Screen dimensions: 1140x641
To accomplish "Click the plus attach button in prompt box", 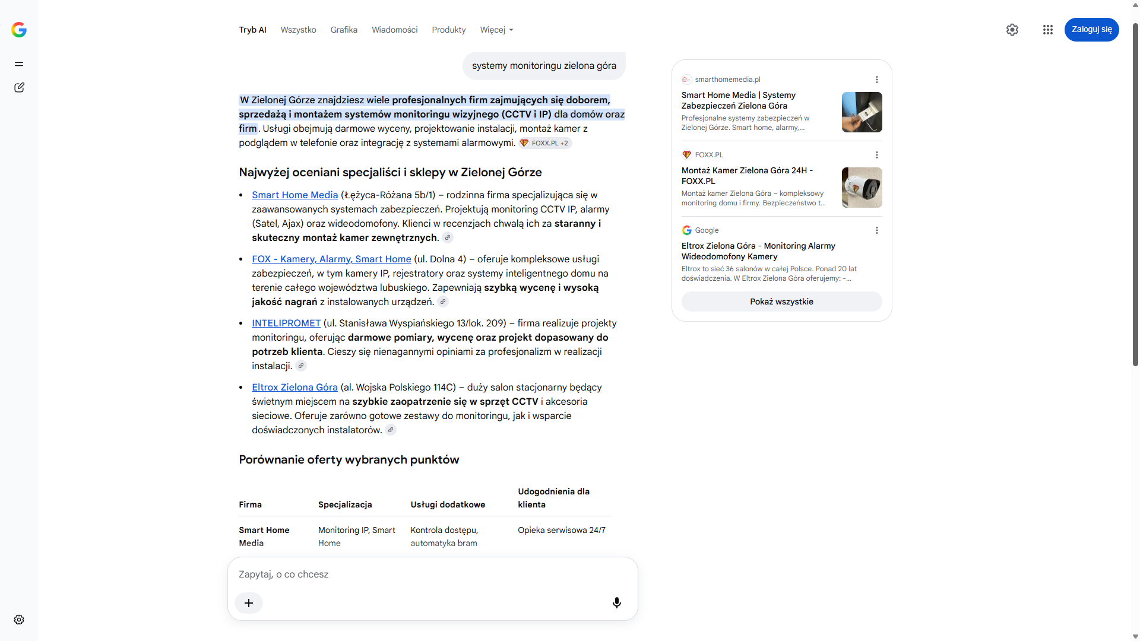I will tap(249, 603).
